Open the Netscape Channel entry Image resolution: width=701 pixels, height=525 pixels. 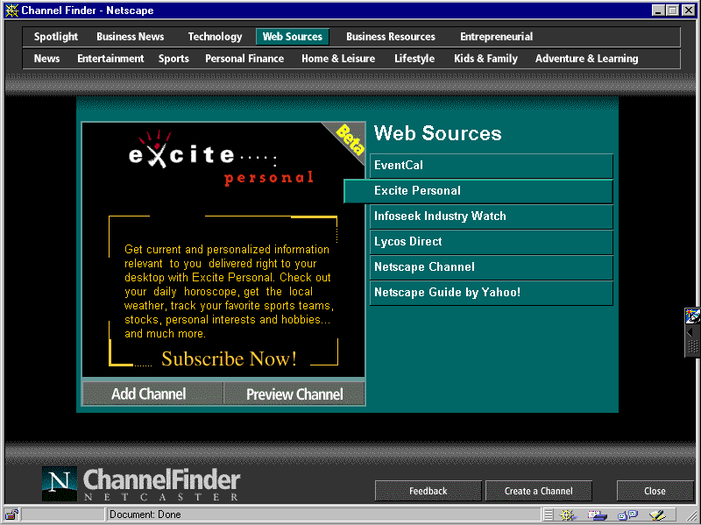492,267
